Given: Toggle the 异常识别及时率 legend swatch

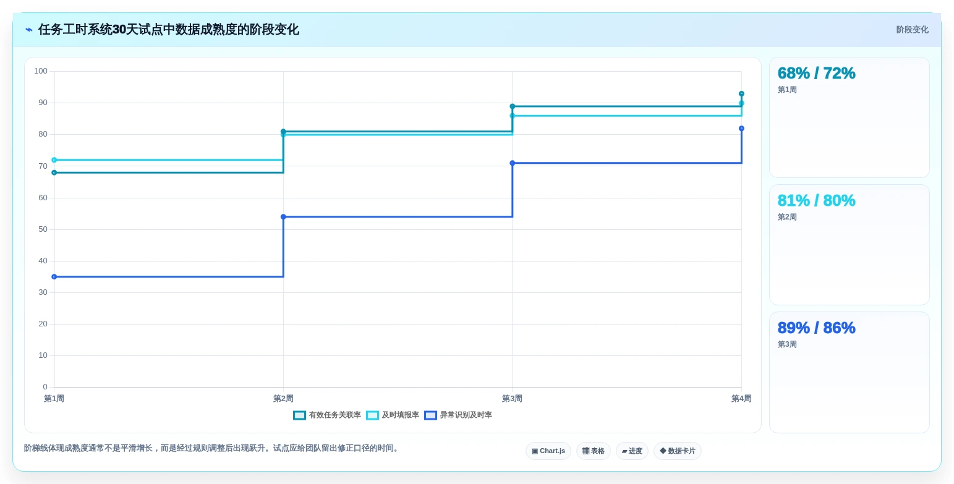Looking at the screenshot, I should [x=430, y=415].
